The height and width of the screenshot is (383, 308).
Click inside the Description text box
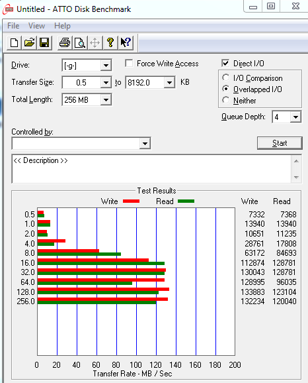151,169
